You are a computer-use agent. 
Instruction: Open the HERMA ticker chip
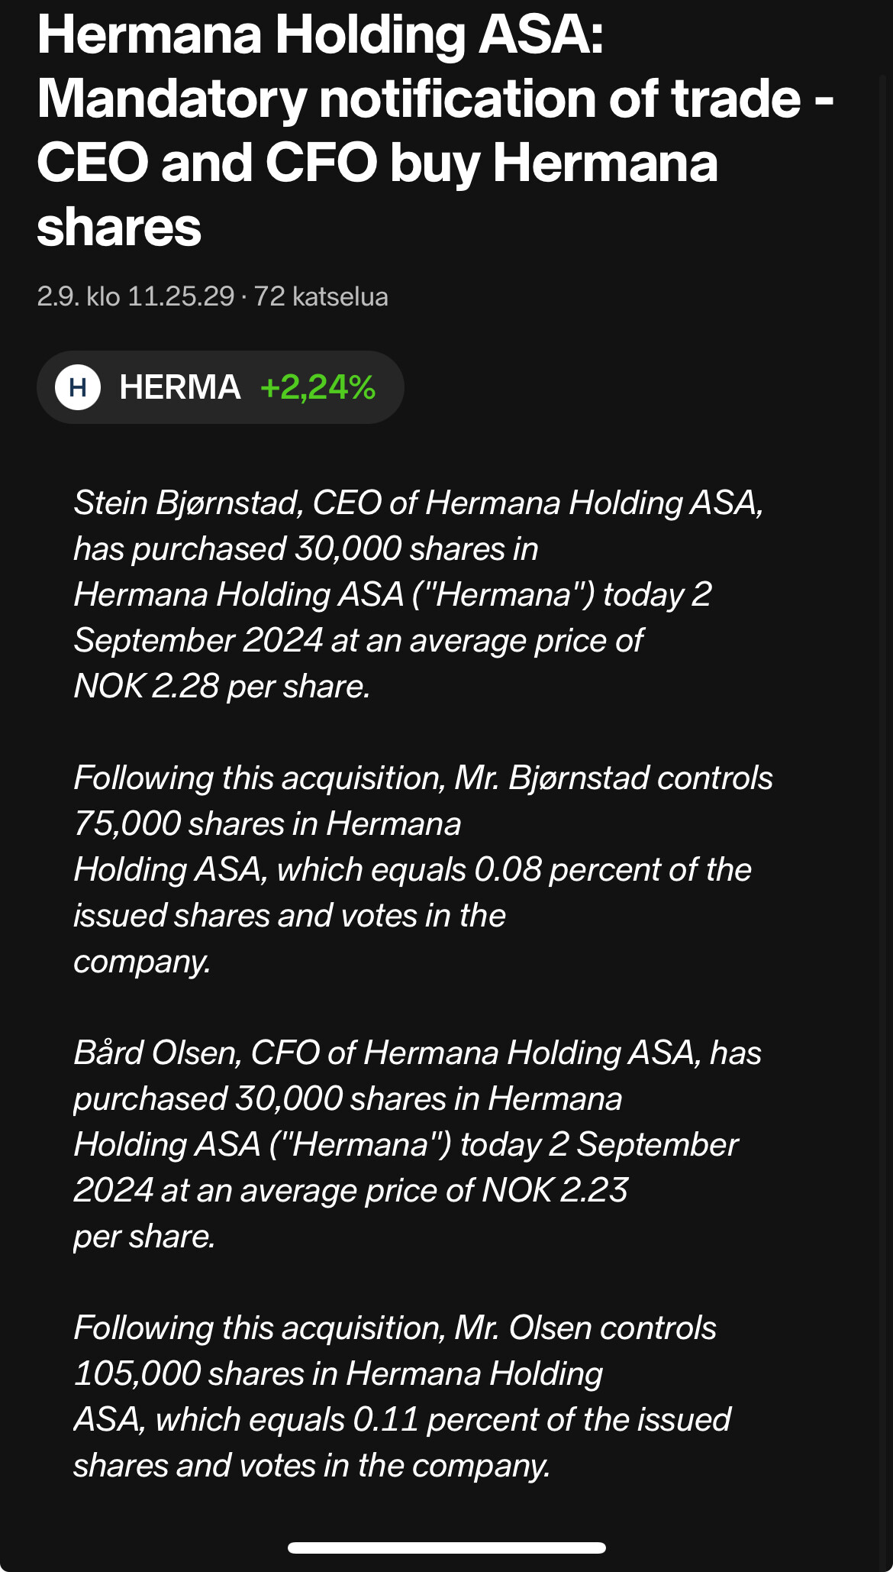point(180,387)
